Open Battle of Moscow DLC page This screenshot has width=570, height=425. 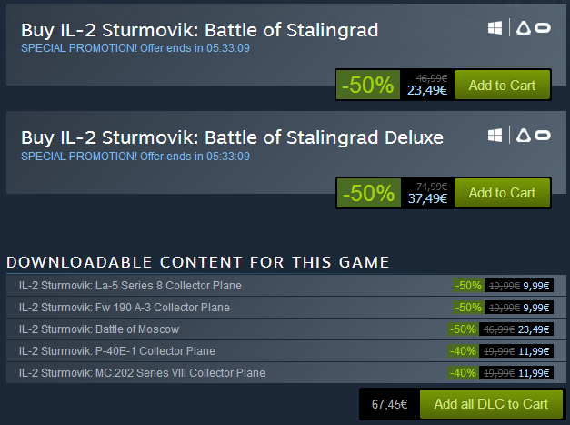point(99,329)
